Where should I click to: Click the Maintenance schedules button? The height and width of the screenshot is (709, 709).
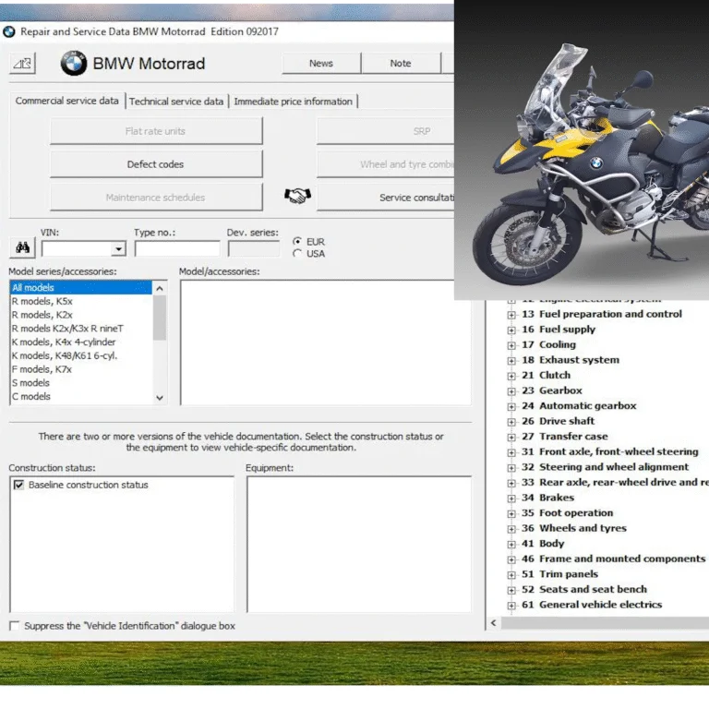(156, 198)
